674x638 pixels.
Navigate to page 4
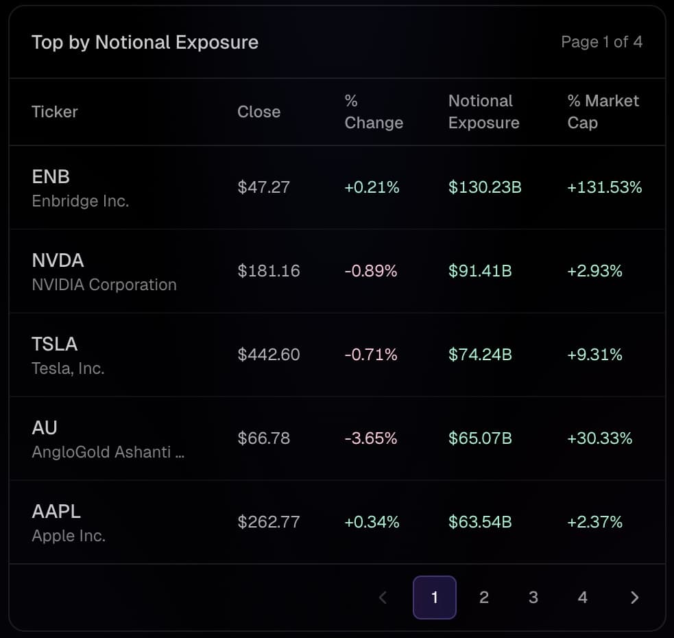(x=582, y=598)
